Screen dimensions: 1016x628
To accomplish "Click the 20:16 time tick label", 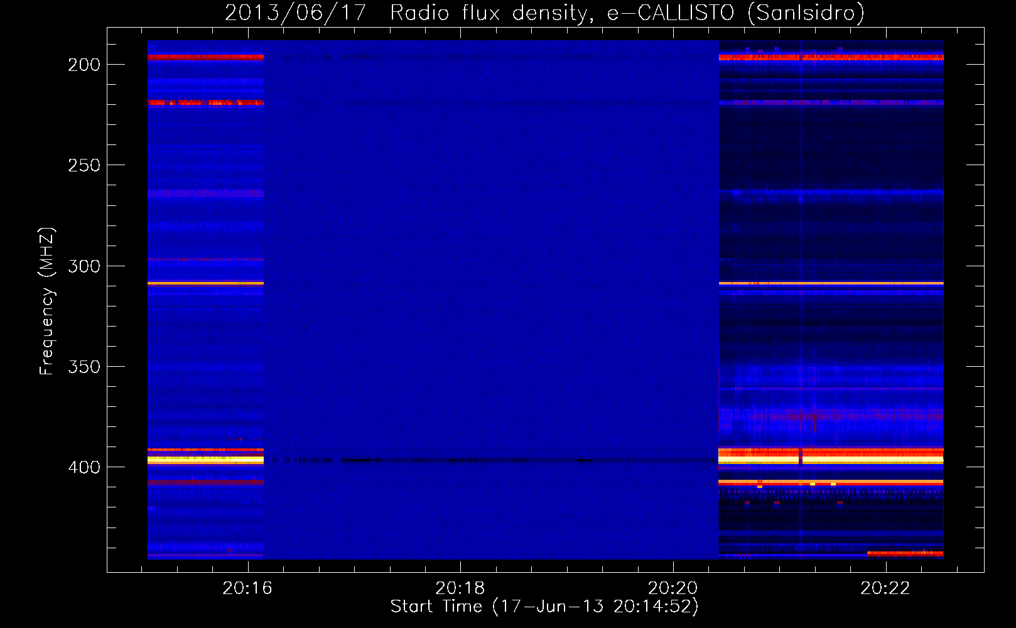I will coord(247,588).
